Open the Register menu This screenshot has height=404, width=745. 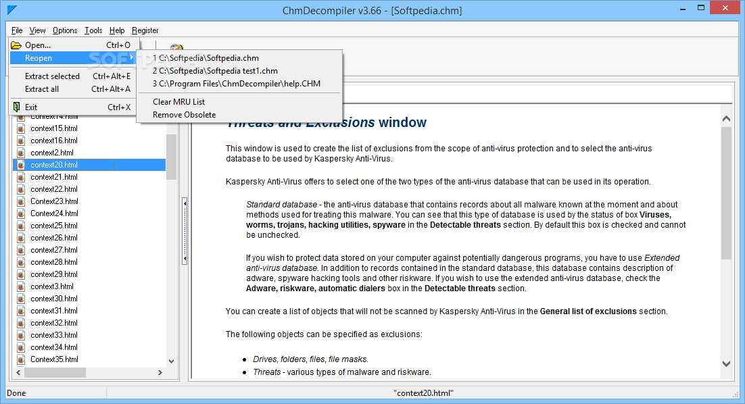[x=145, y=30]
